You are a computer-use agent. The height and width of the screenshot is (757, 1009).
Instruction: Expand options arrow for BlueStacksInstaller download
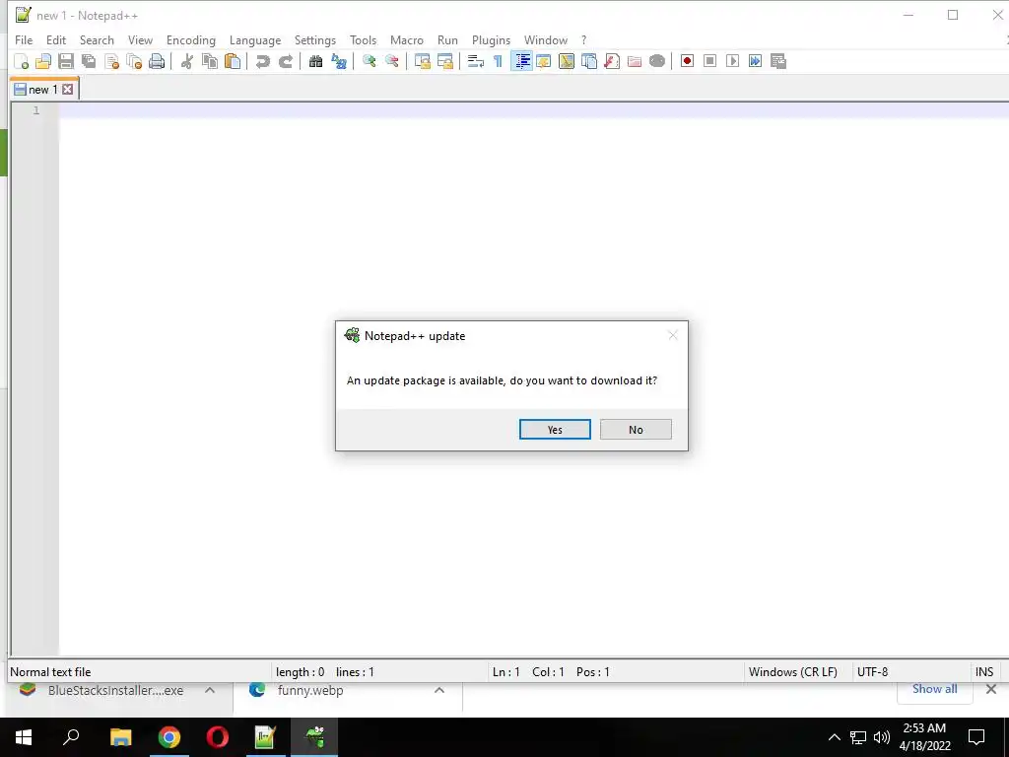[210, 690]
